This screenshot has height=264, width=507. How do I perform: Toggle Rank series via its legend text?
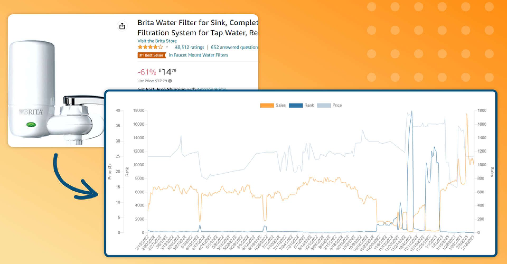click(309, 105)
